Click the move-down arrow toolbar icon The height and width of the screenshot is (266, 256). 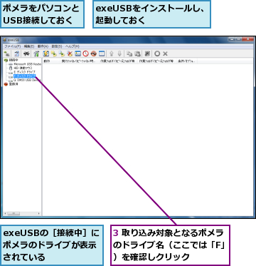pyautogui.click(x=119, y=53)
